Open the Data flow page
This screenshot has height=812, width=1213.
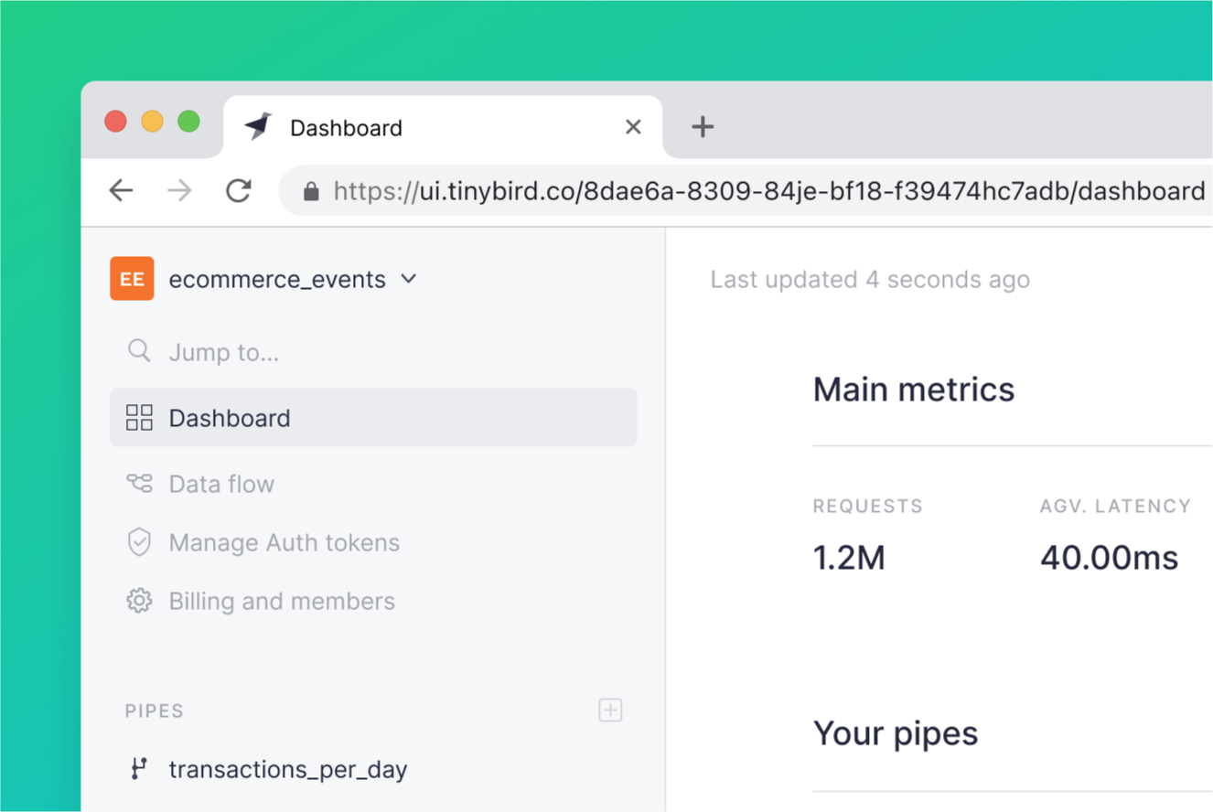221,484
